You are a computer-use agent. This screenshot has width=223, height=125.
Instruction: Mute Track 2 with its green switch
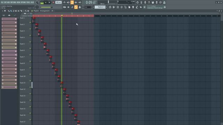click(x=30, y=29)
